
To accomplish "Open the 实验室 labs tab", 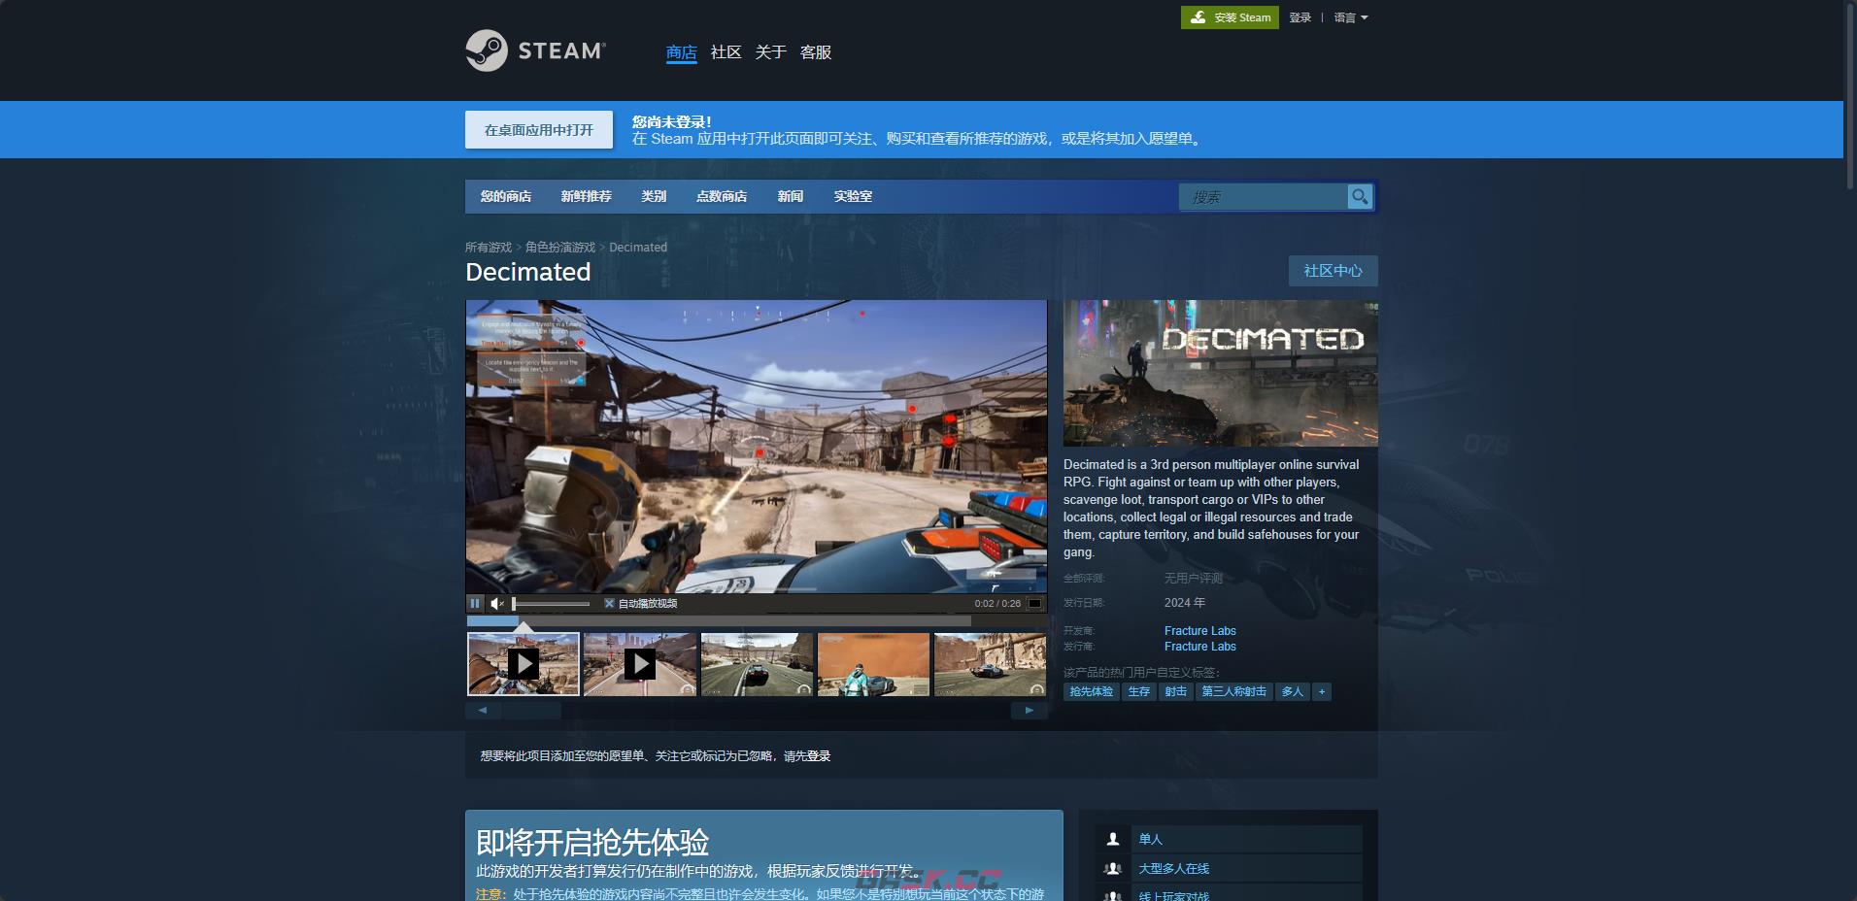I will point(853,196).
